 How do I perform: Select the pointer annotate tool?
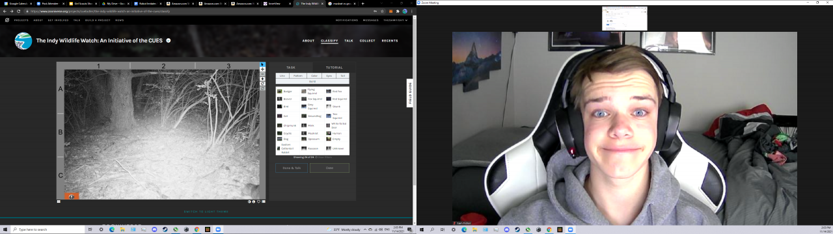coord(262,64)
